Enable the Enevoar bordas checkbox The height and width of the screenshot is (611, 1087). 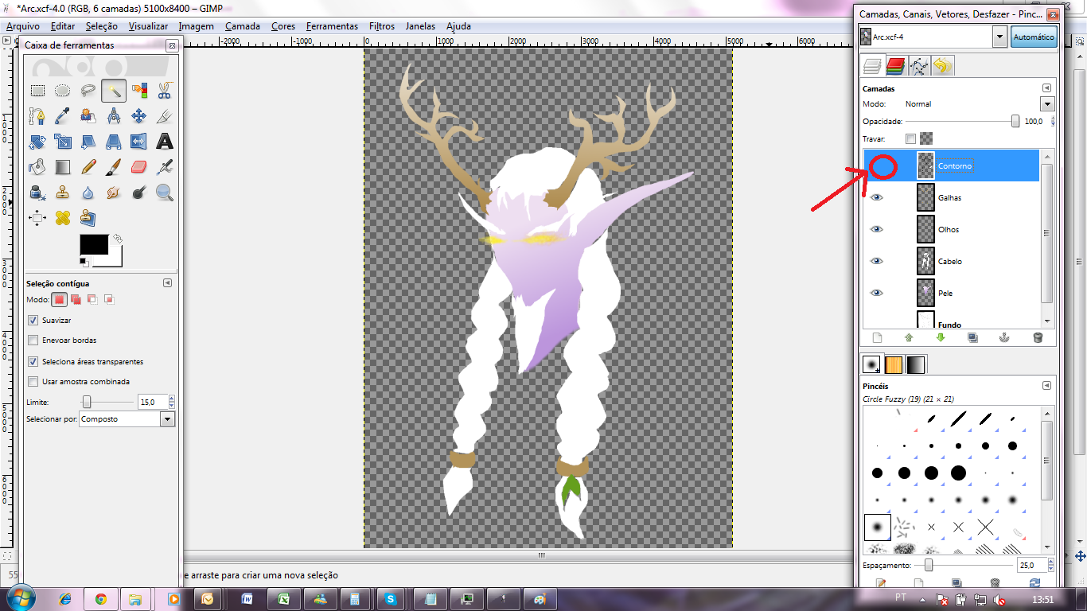click(33, 341)
